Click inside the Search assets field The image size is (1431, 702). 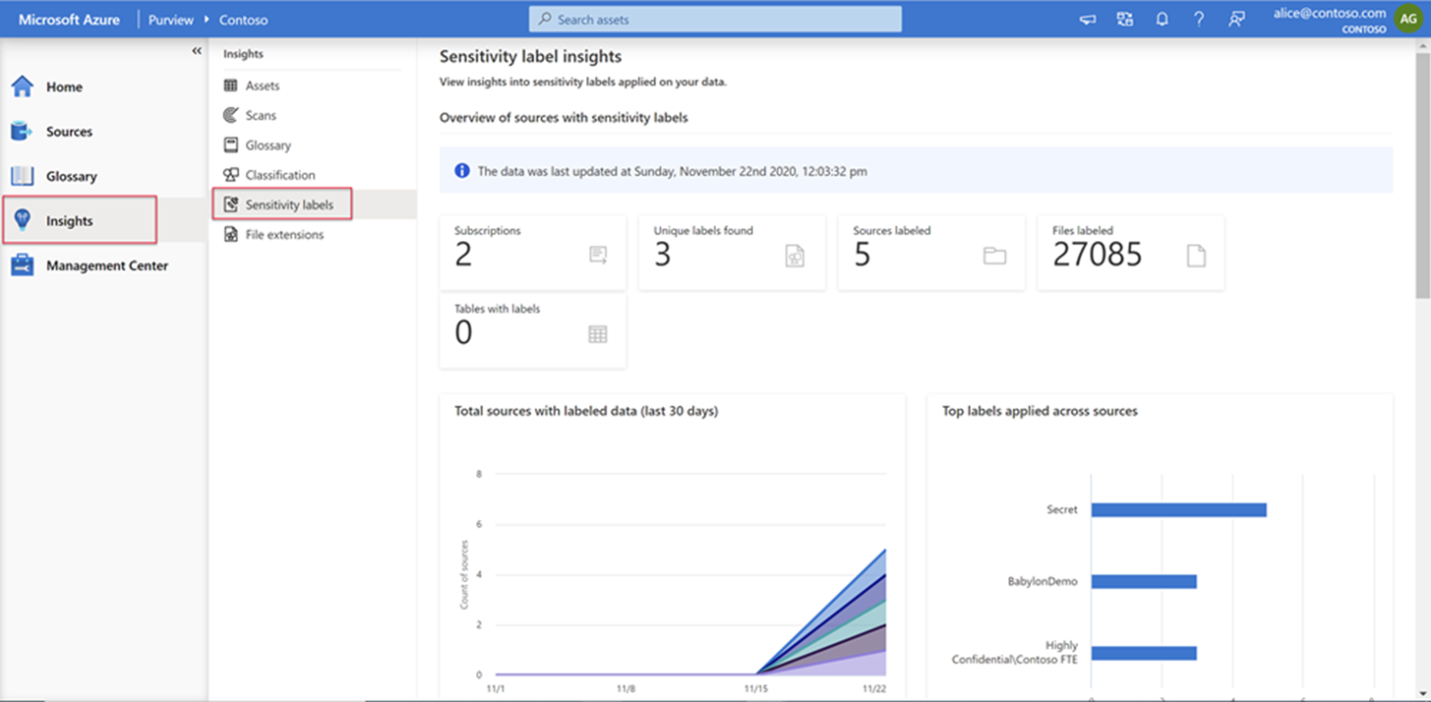coord(714,19)
